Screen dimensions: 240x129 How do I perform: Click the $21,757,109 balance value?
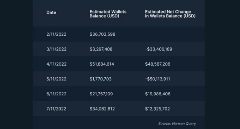tap(101, 94)
